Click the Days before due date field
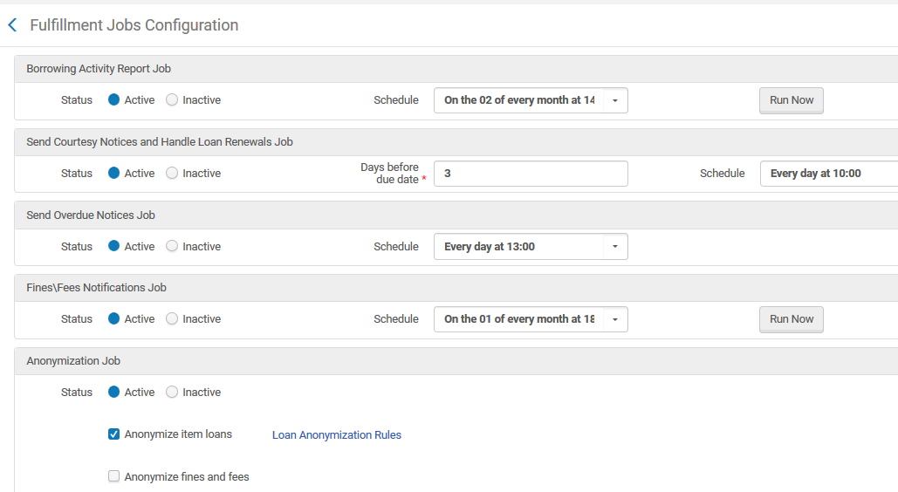 click(530, 174)
